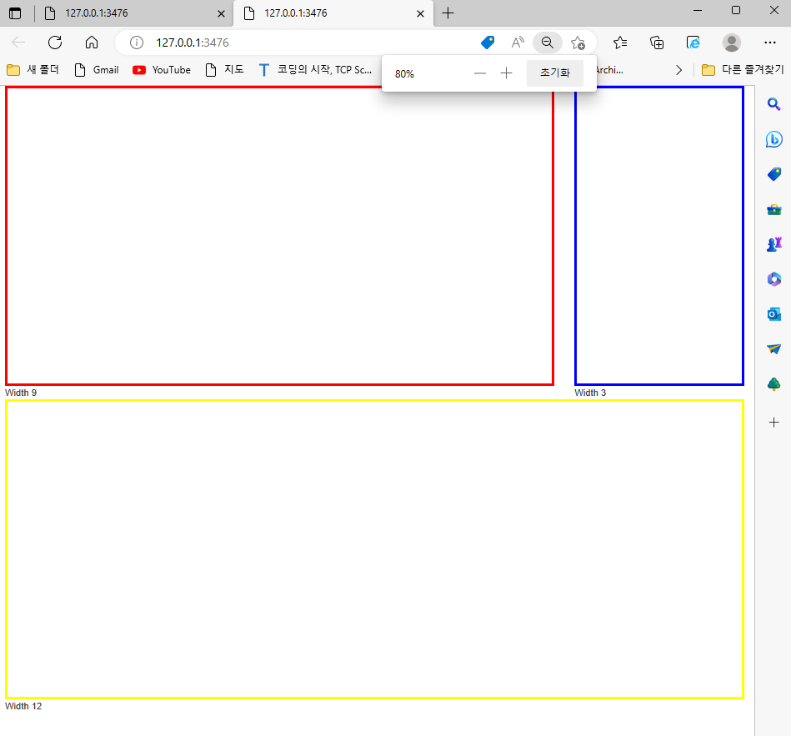Open the sidebar Search icon

(773, 104)
